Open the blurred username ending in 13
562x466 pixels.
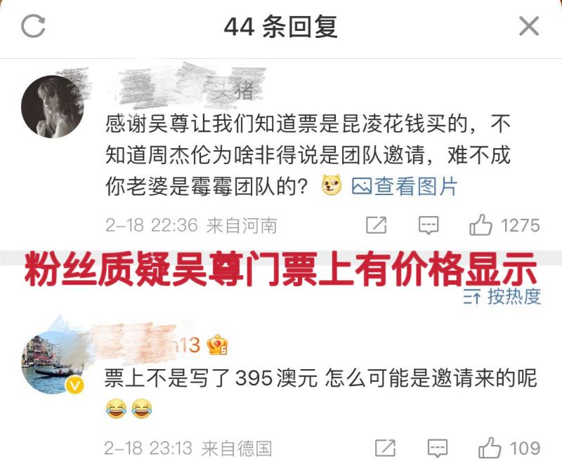point(145,342)
